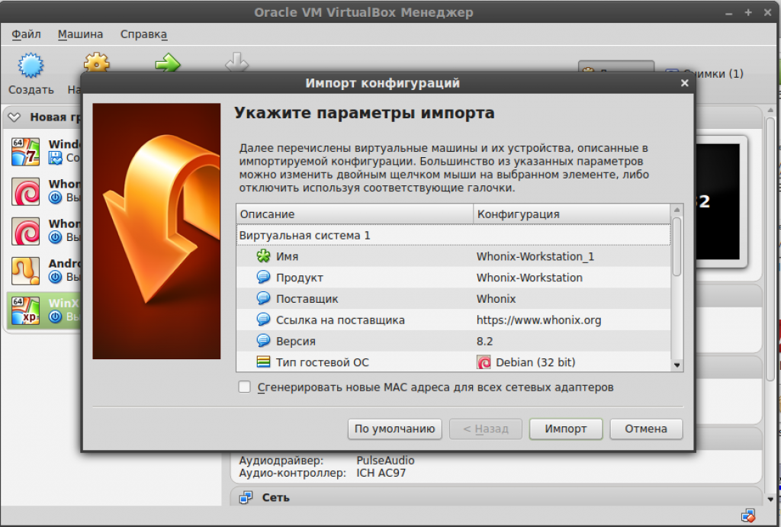This screenshot has width=781, height=527.
Task: Click the version value 8.2
Action: point(484,341)
